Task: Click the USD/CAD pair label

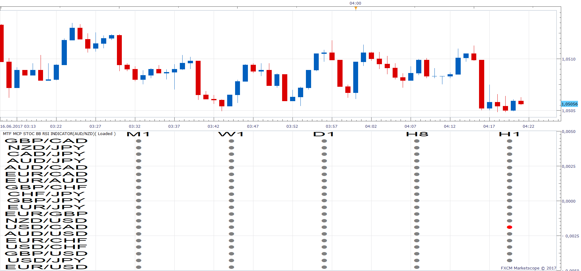Action: (x=46, y=227)
